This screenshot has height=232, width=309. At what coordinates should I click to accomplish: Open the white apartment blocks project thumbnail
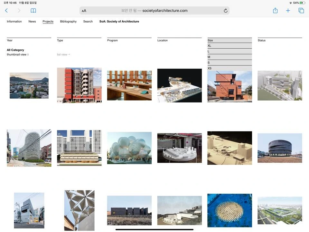click(79, 148)
